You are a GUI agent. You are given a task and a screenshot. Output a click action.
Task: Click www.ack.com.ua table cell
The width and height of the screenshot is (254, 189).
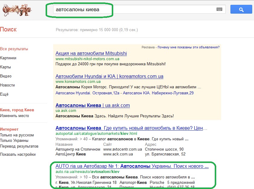(118, 154)
